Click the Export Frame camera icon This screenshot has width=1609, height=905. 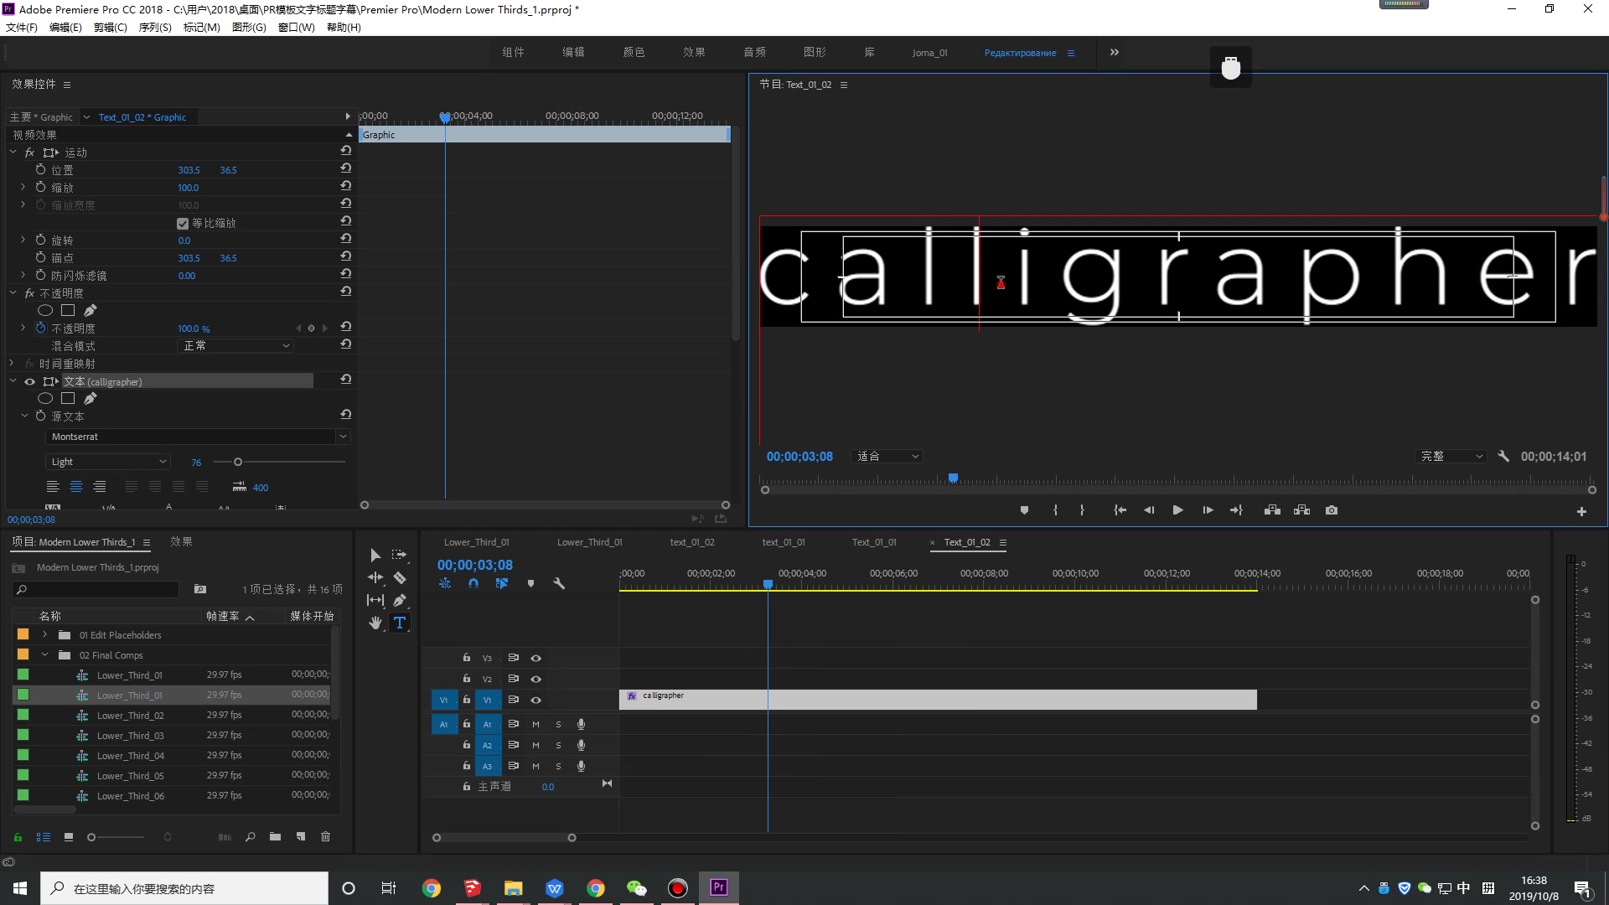(1332, 510)
